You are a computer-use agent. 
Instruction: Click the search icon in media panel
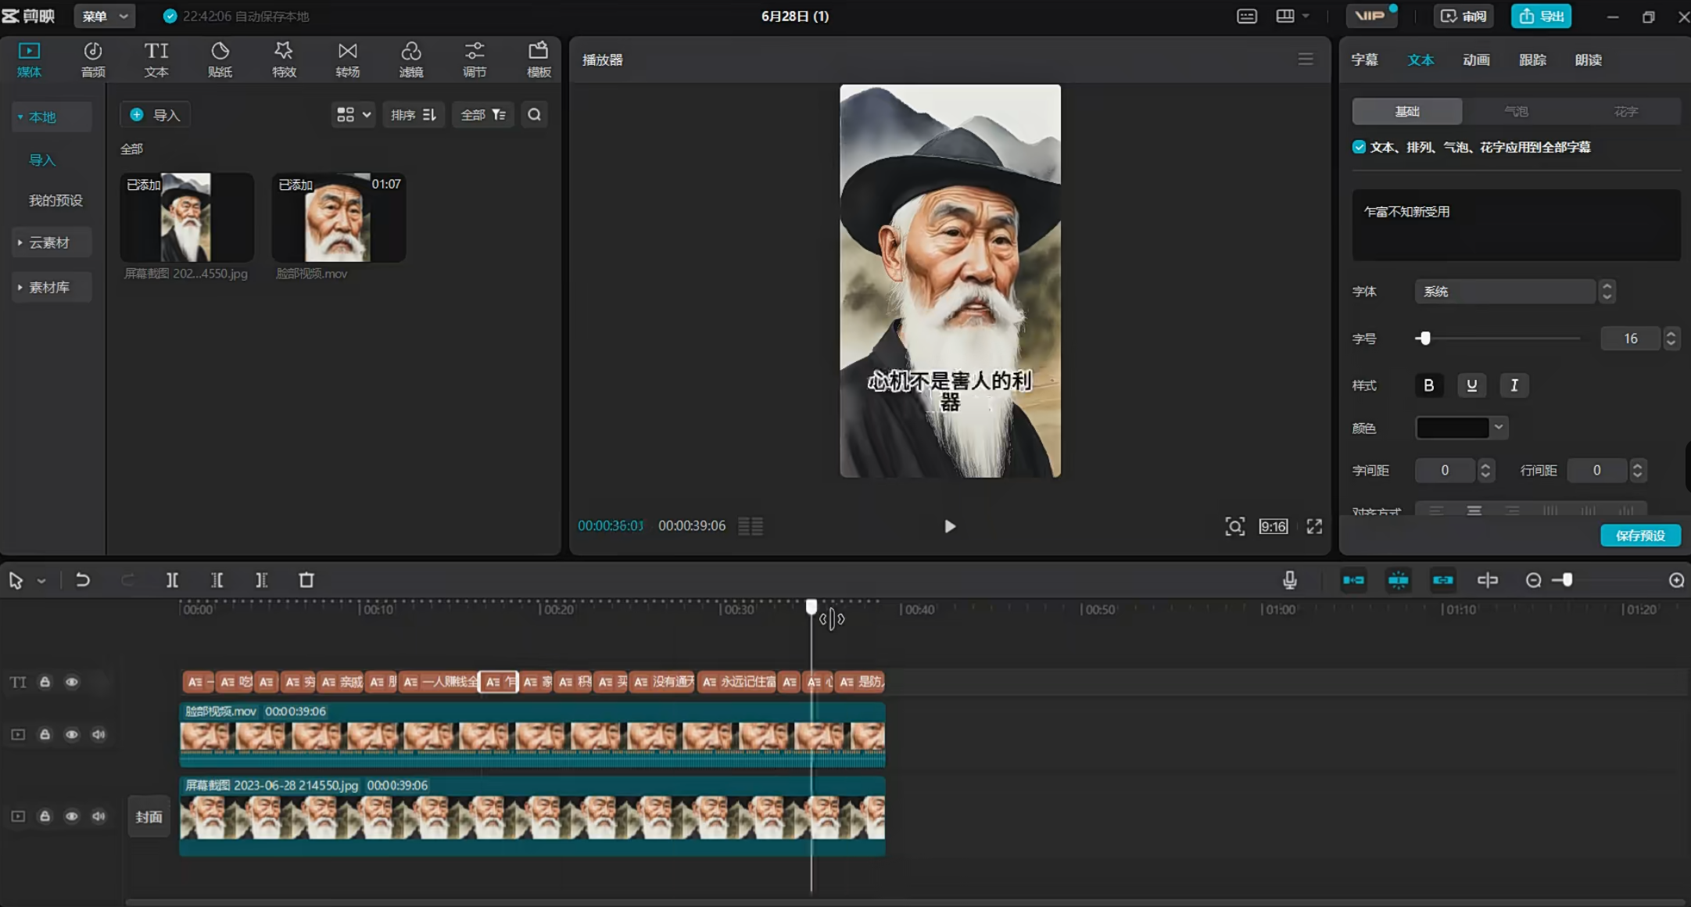[x=534, y=115]
